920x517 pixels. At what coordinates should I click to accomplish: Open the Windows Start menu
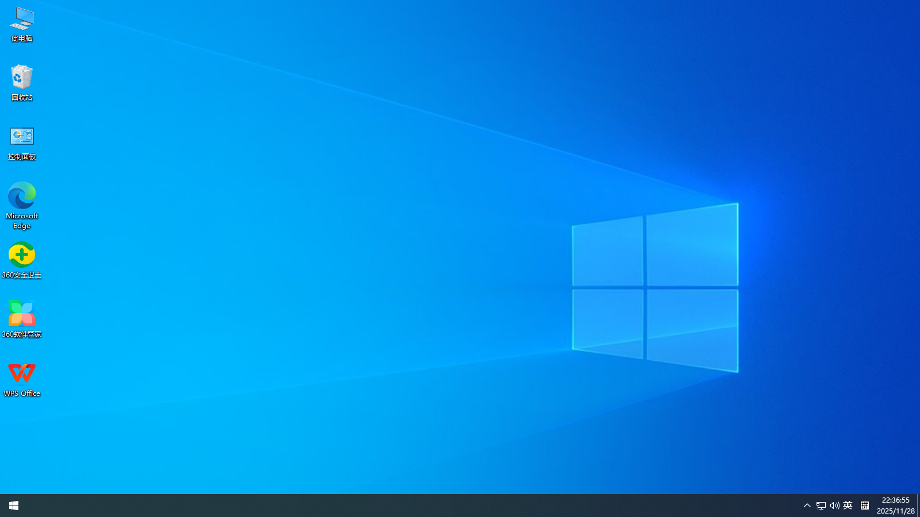pyautogui.click(x=13, y=506)
